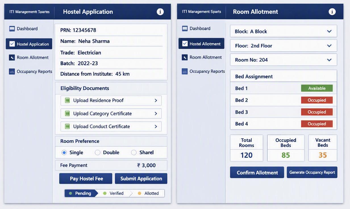
Task: Pick the Shared room preference option
Action: (x=134, y=153)
